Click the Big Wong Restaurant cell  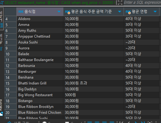(x=40, y=95)
